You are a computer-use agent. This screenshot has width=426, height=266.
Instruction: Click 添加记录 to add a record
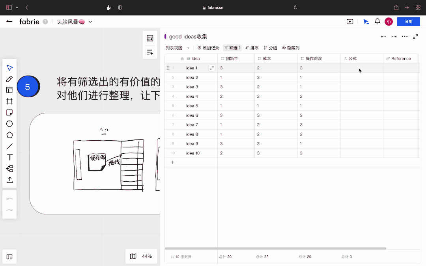(208, 48)
